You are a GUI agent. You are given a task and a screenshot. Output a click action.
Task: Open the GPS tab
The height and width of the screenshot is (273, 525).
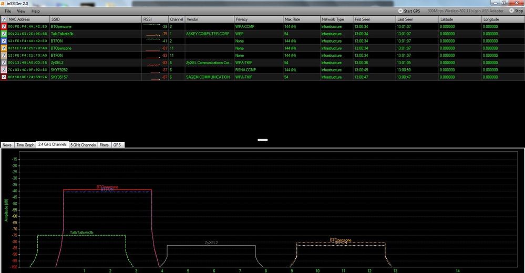117,145
